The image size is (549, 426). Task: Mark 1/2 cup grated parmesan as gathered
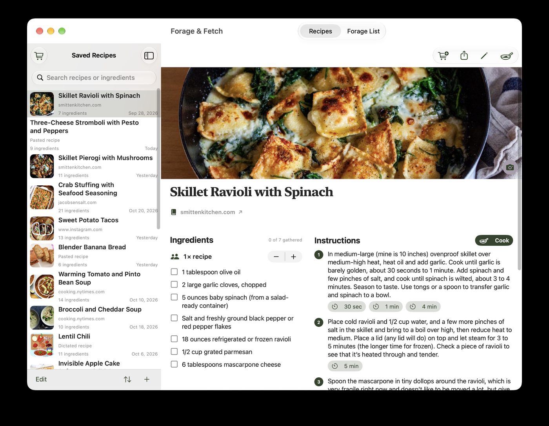click(175, 351)
